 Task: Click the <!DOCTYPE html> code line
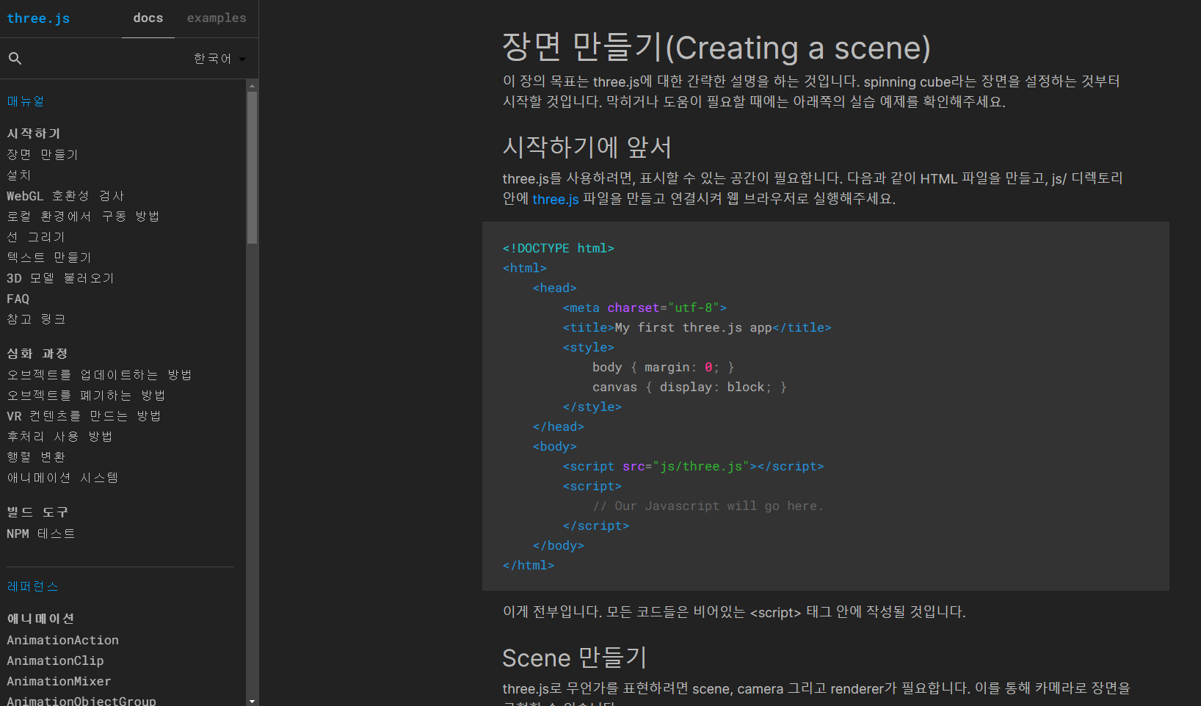558,249
